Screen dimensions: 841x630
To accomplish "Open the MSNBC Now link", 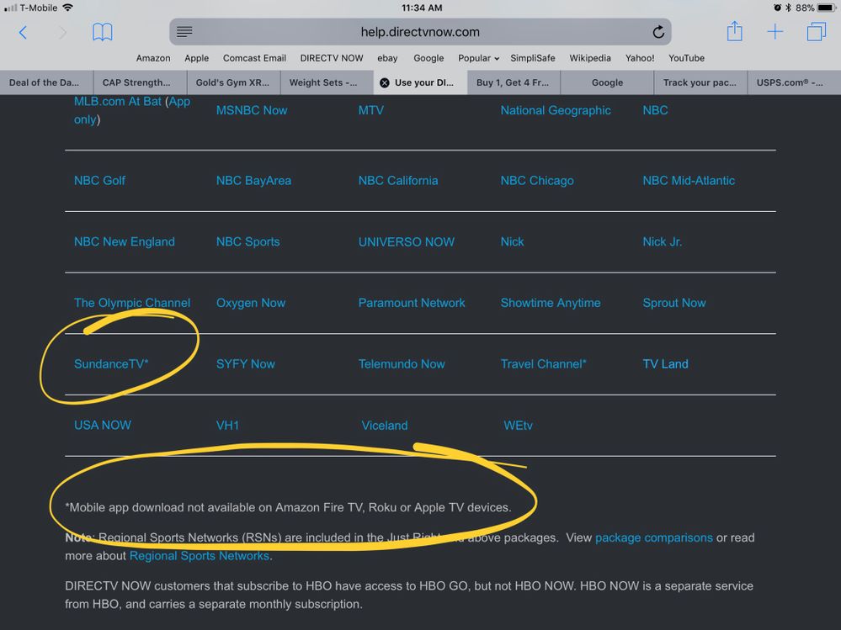I will click(252, 110).
